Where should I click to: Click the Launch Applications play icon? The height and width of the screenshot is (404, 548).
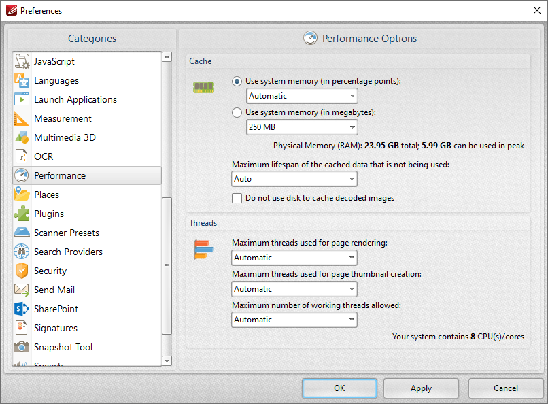22,99
